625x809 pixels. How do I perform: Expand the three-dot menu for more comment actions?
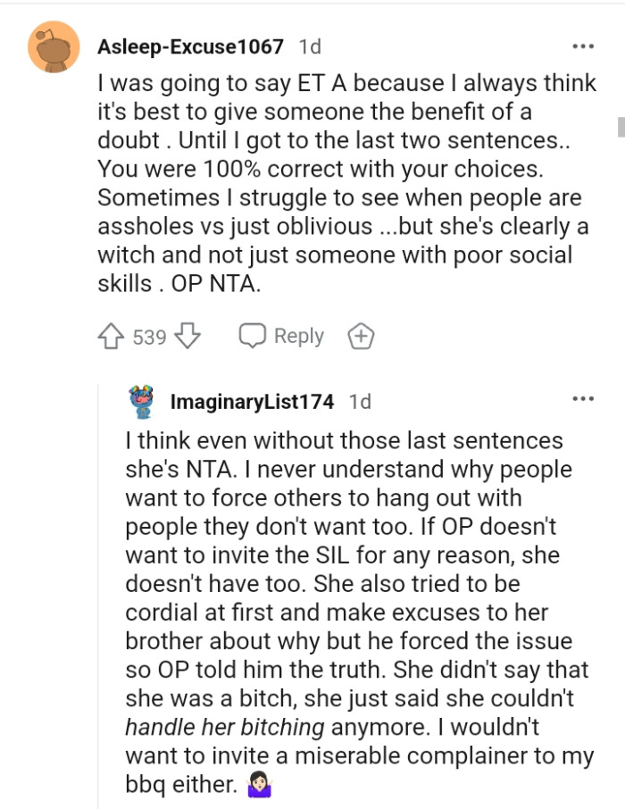point(584,46)
